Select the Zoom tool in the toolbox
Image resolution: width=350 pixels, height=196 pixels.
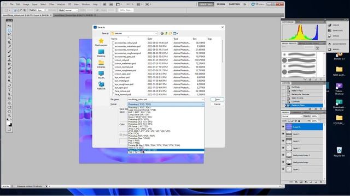click(x=9, y=115)
